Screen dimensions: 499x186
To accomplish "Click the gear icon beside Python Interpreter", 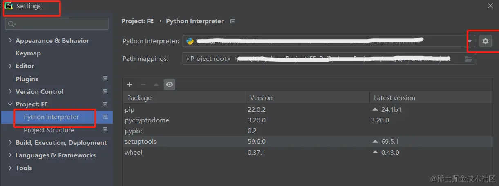I will click(485, 41).
